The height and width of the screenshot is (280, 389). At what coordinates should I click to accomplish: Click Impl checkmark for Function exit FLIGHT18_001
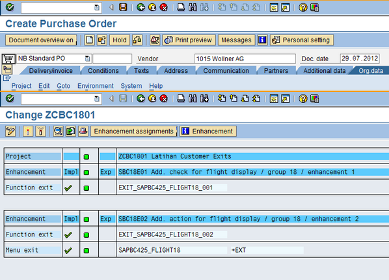(x=68, y=188)
